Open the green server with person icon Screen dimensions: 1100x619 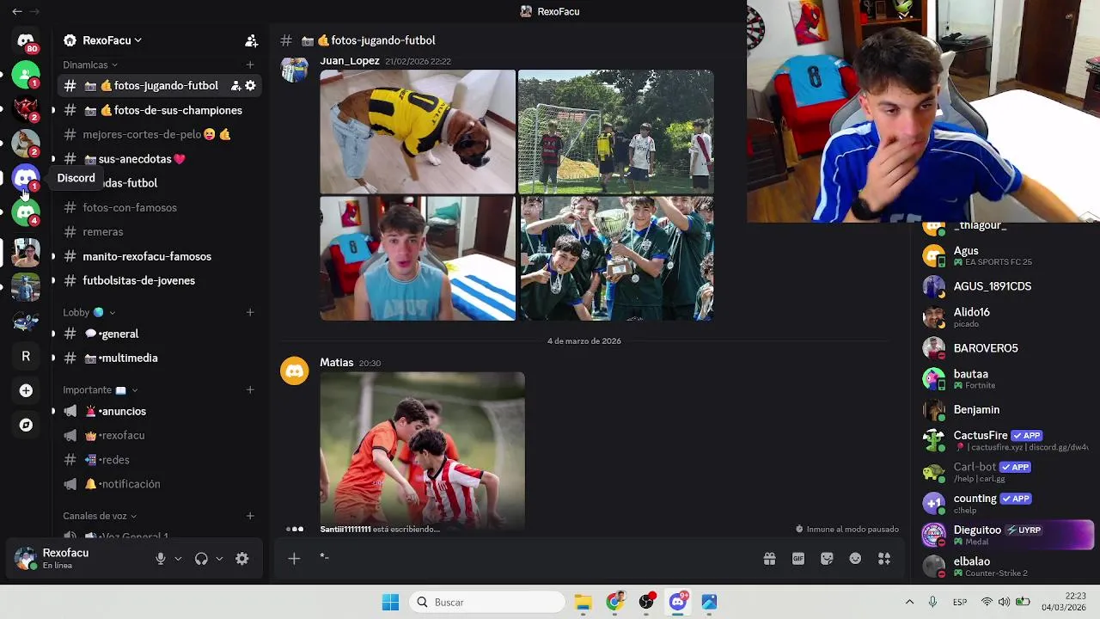[26, 75]
